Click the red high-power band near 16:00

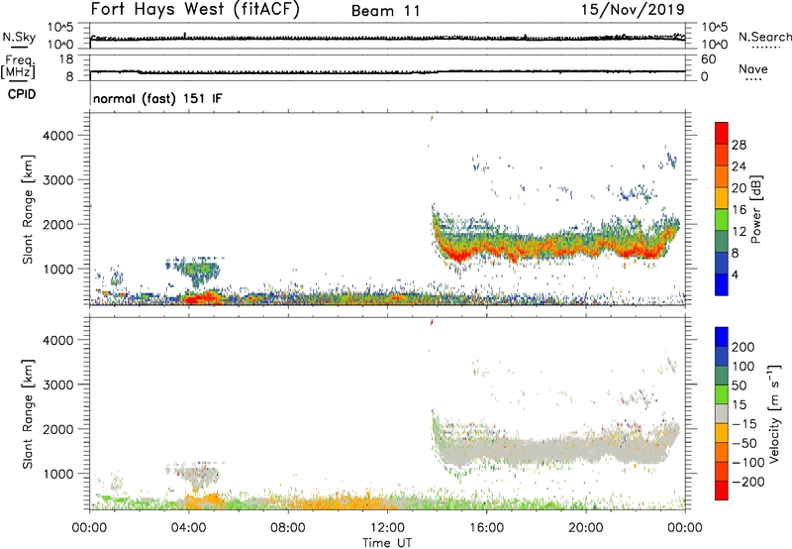click(x=485, y=249)
